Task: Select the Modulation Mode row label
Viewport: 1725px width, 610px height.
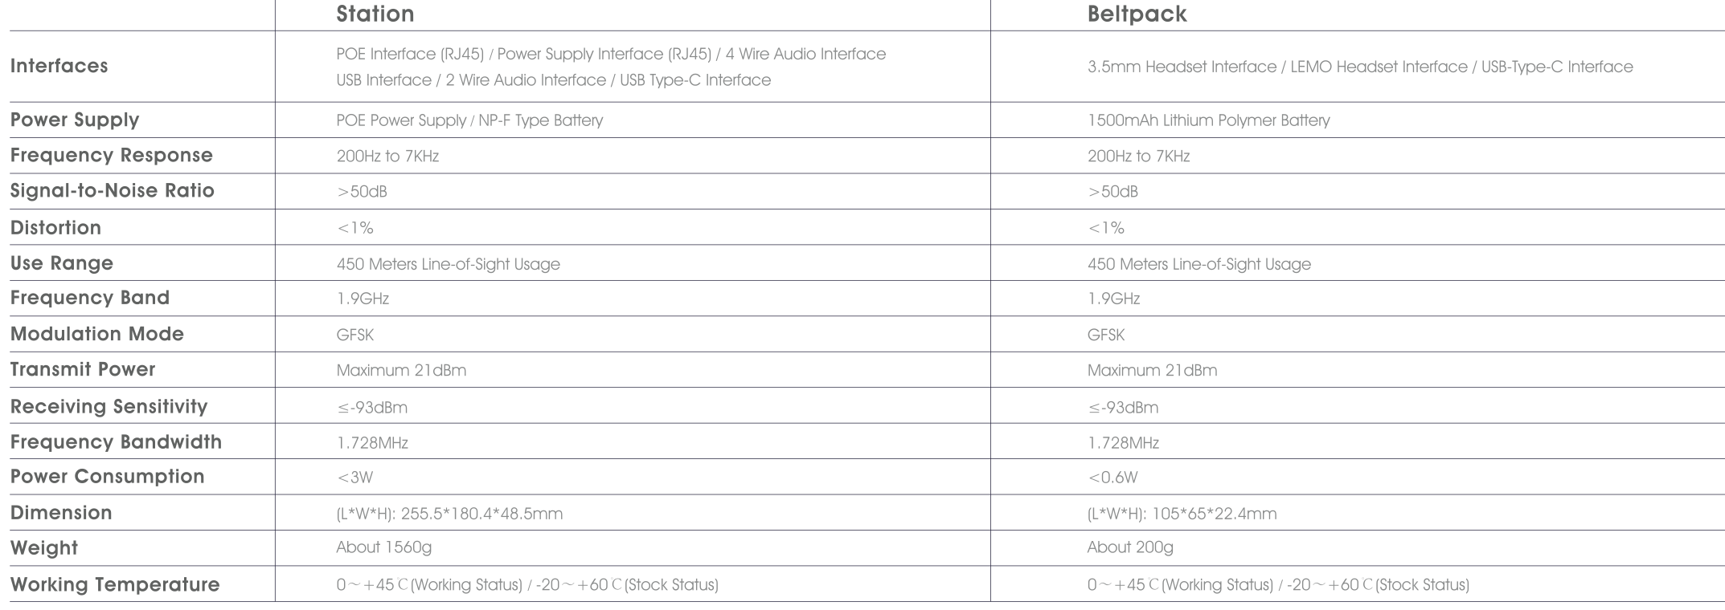Action: point(97,334)
